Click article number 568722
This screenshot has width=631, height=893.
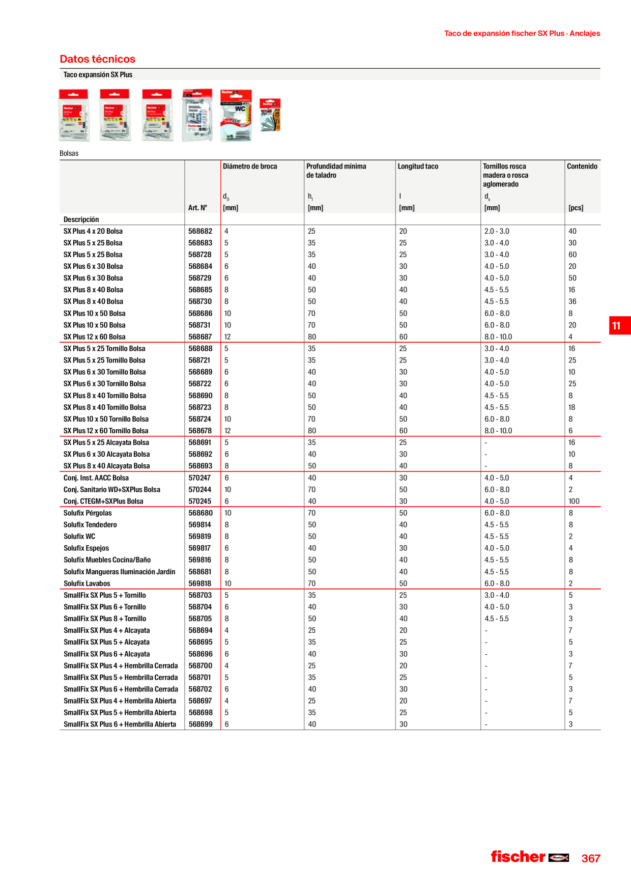[200, 384]
